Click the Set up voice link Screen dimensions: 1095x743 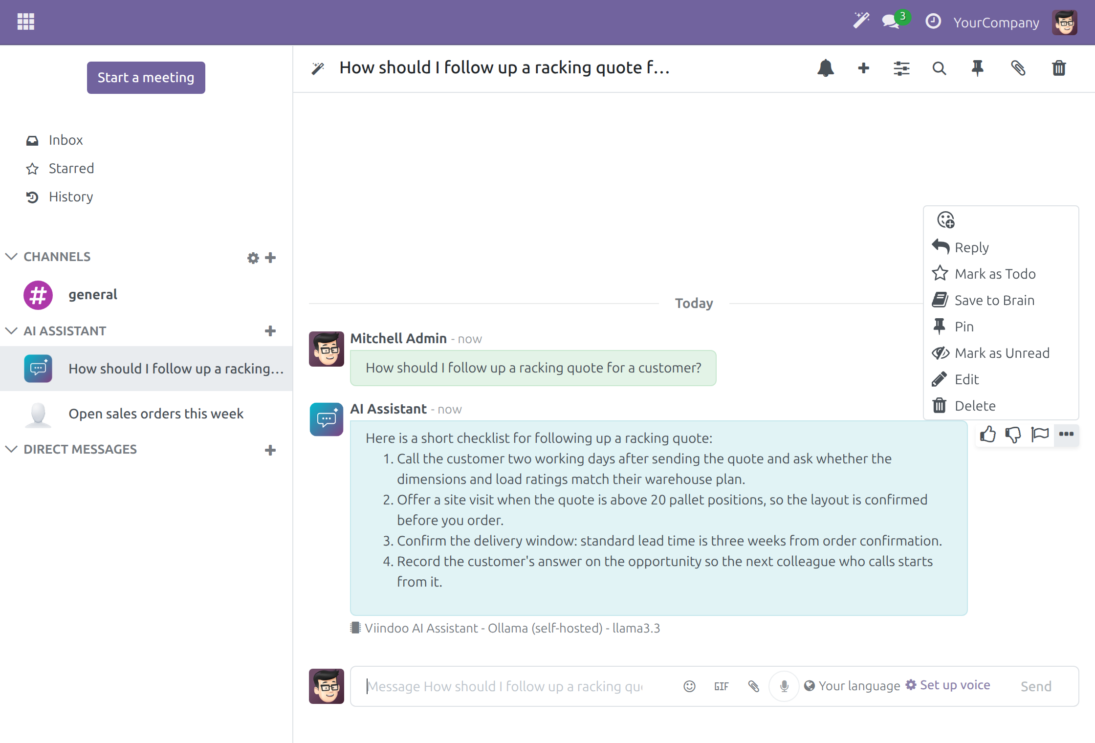[948, 685]
